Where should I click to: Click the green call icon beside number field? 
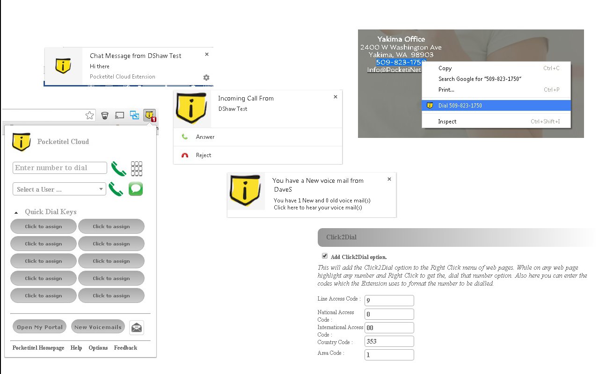(119, 168)
